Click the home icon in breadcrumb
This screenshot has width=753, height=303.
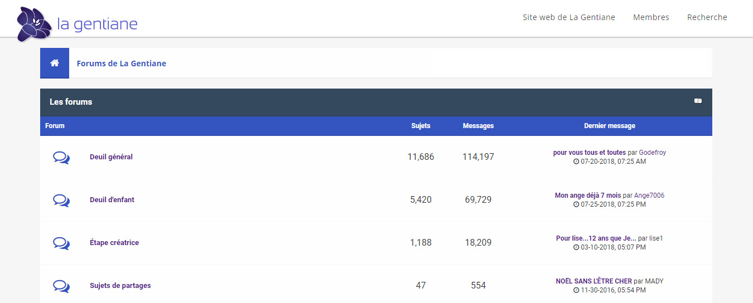[55, 63]
